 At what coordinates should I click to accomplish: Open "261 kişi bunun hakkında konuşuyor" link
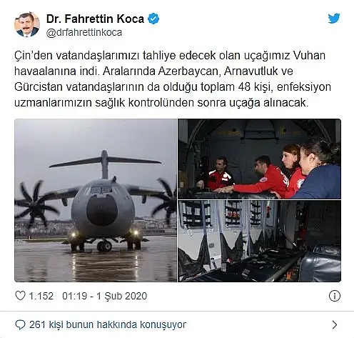coord(108,324)
